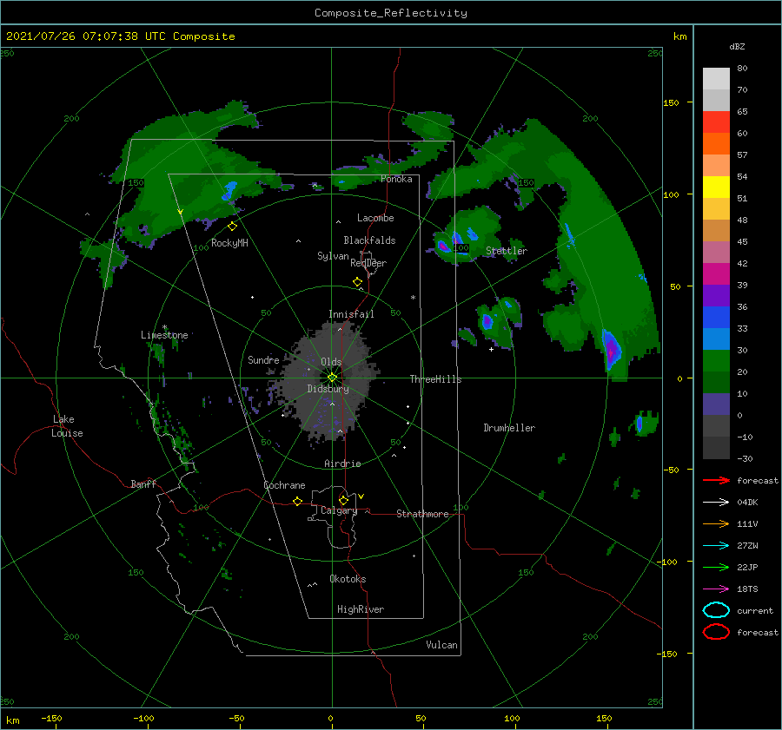Click the Didsbury label
Image resolution: width=782 pixels, height=730 pixels.
(x=328, y=389)
